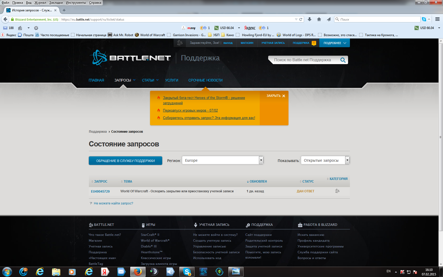The height and width of the screenshot is (277, 443).
Task: Open Windows Start menu
Action: click(x=7, y=272)
